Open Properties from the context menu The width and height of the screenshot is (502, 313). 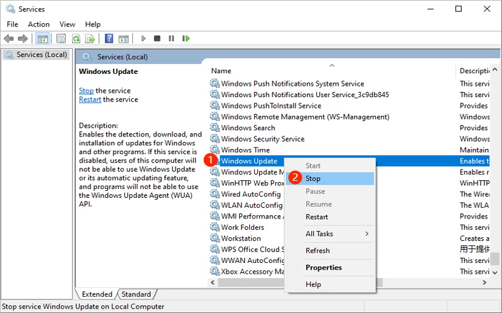click(329, 267)
